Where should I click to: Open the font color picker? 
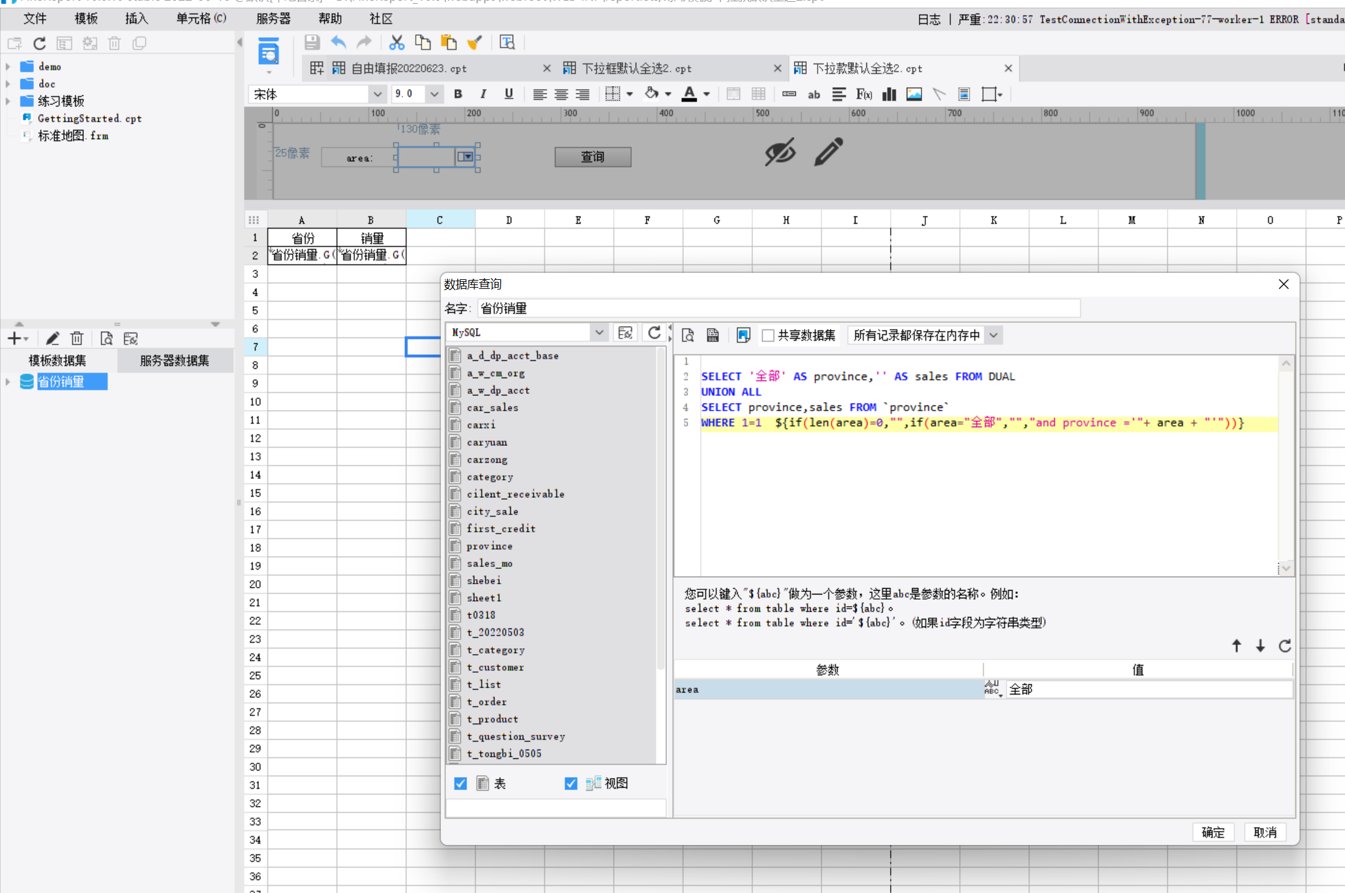pos(706,94)
